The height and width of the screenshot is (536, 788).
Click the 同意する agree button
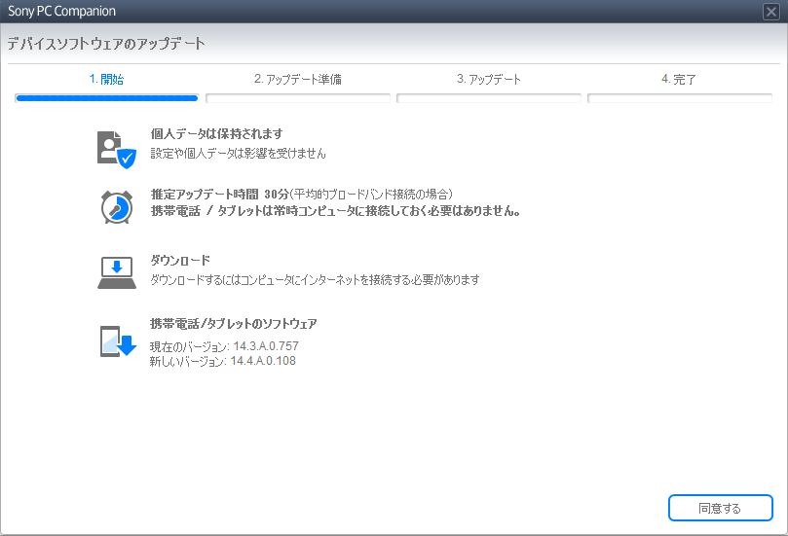click(720, 508)
